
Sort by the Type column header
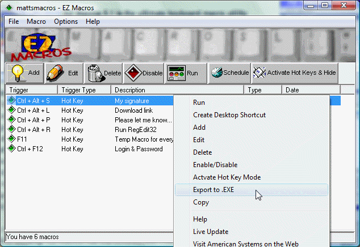(x=263, y=90)
